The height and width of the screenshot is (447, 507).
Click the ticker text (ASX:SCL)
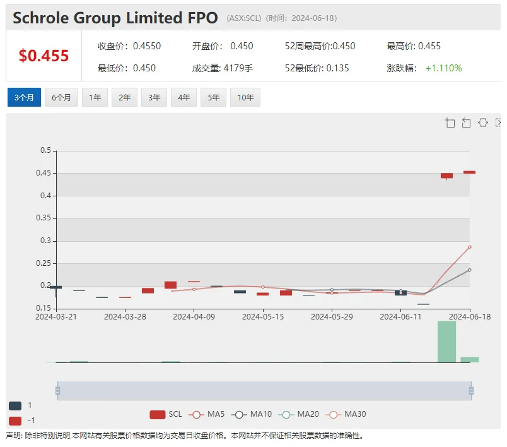click(244, 18)
